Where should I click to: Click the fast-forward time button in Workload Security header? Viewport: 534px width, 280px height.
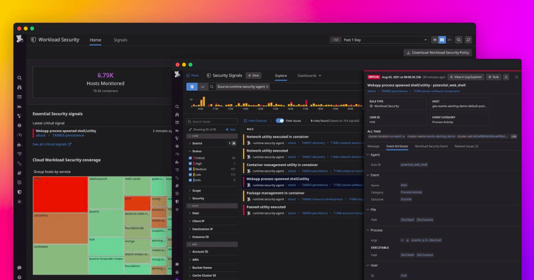[450, 40]
